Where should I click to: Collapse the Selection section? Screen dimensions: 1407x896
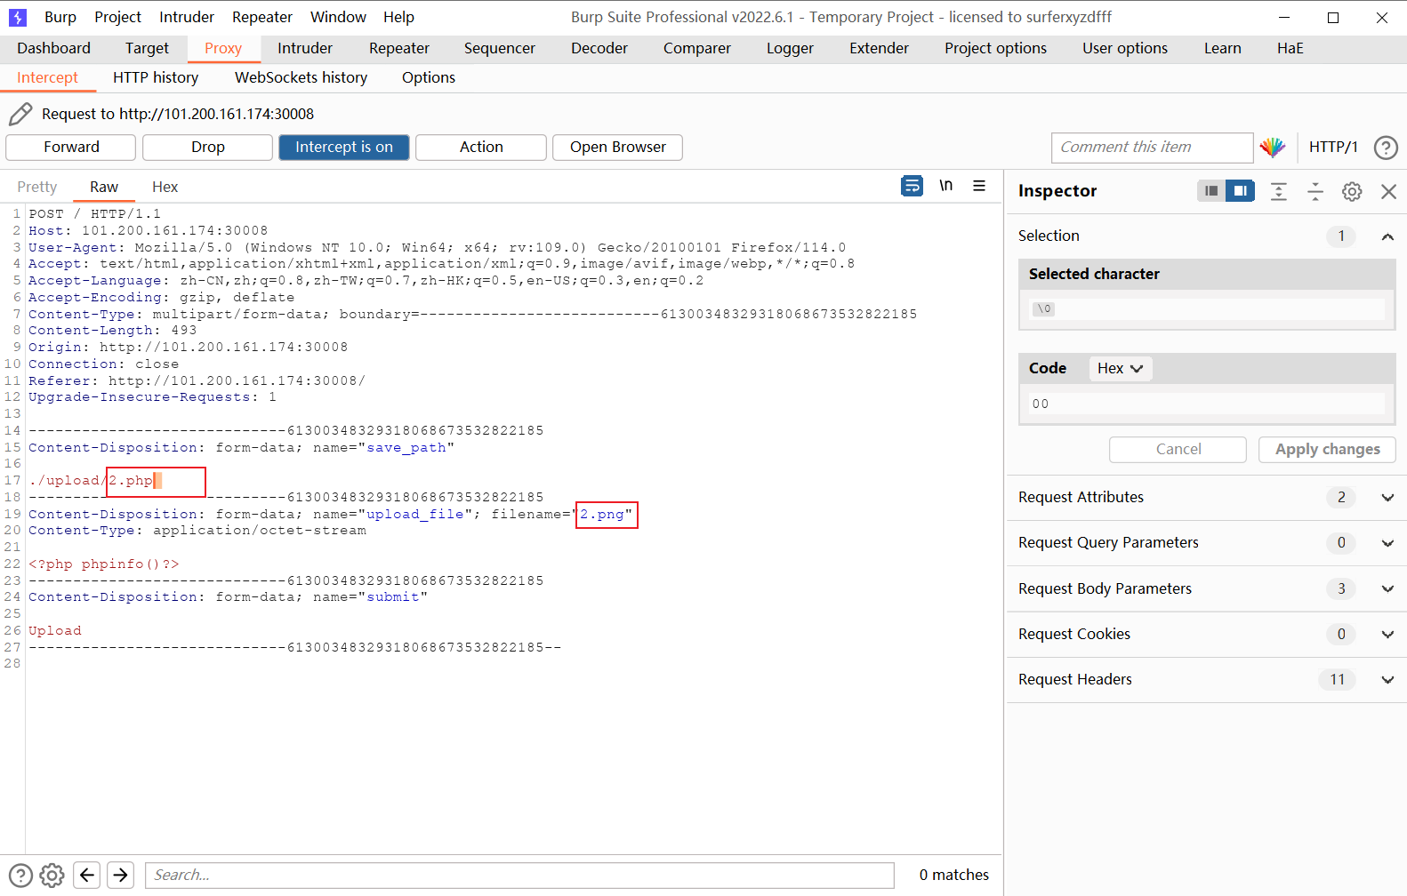point(1387,236)
